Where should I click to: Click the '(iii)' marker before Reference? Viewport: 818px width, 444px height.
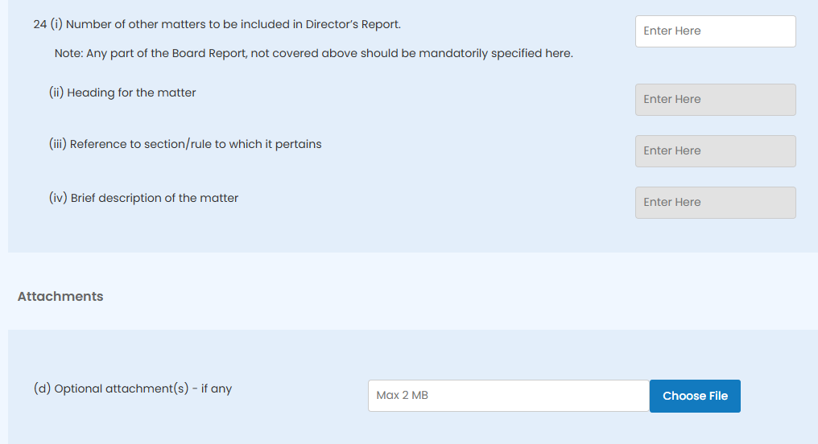tap(58, 145)
